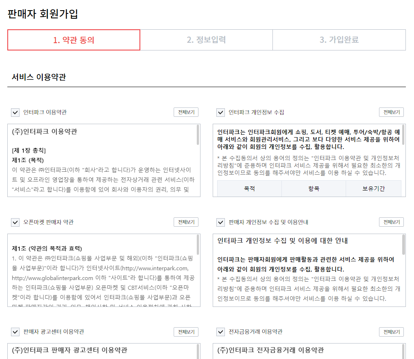This screenshot has height=359, width=414.
Task: Click 전체보기 for 전자금융거래 이용약관
Action: pos(391,332)
